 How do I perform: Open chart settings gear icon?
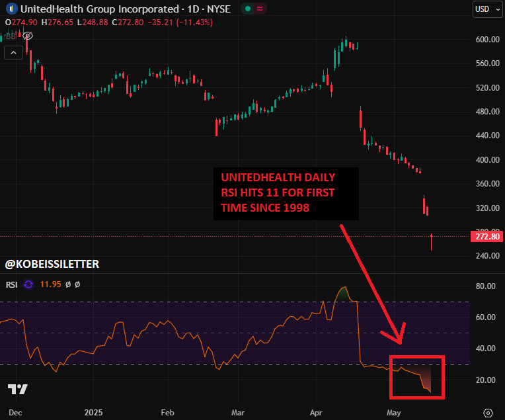click(x=488, y=413)
